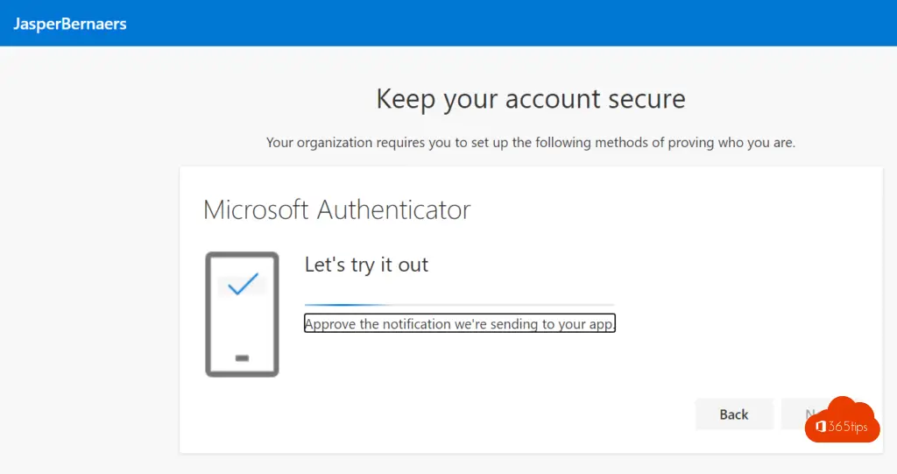Click the phone with checkmark illustration
Image resolution: width=897 pixels, height=474 pixels.
tap(242, 315)
